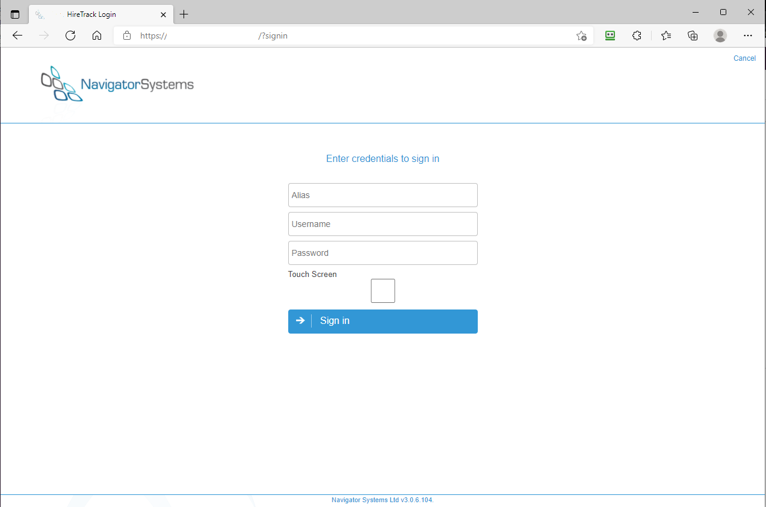Click the Navigator Systems Ltd version footer link
Image resolution: width=766 pixels, height=507 pixels.
pos(382,500)
